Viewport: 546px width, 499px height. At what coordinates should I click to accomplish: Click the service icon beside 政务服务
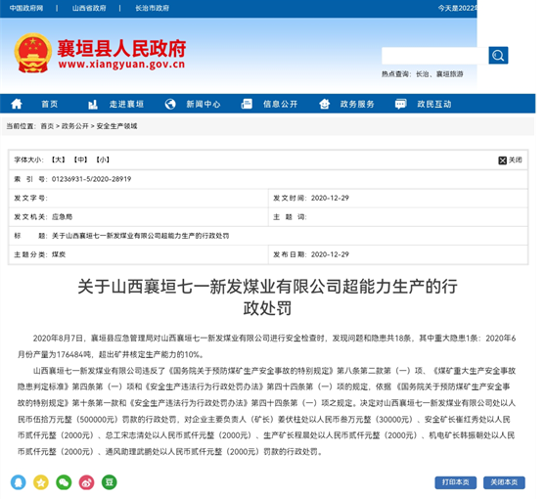click(324, 104)
